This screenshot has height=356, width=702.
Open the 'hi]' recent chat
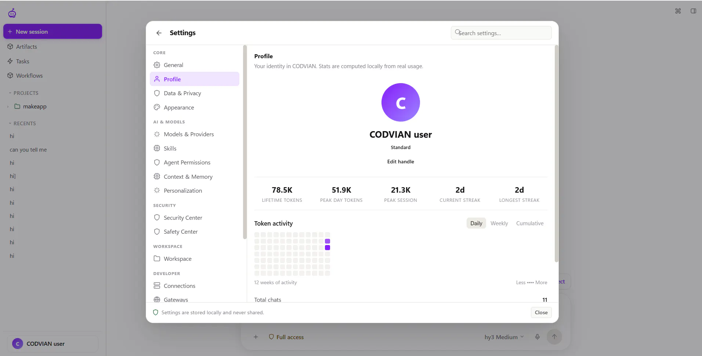[12, 176]
